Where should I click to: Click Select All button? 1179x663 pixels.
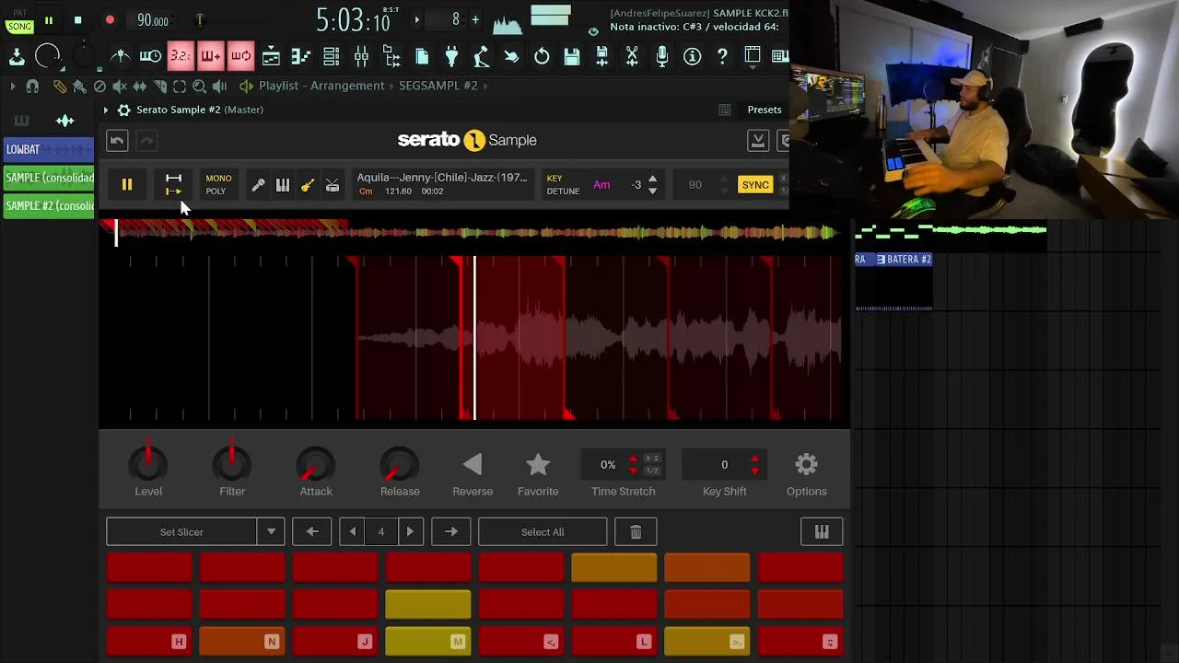(x=543, y=532)
